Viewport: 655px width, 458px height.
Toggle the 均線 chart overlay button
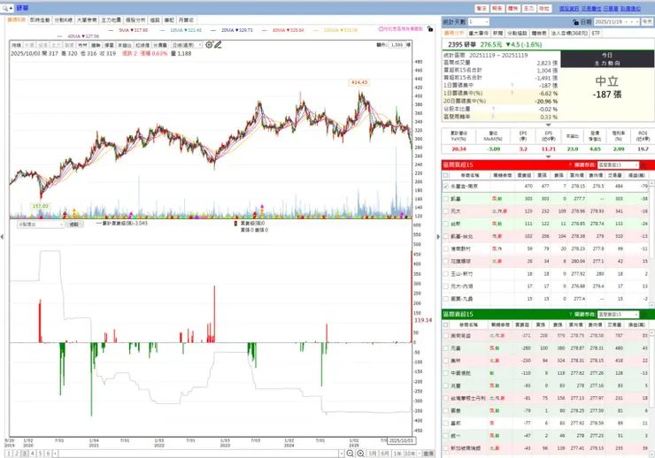pos(16,45)
